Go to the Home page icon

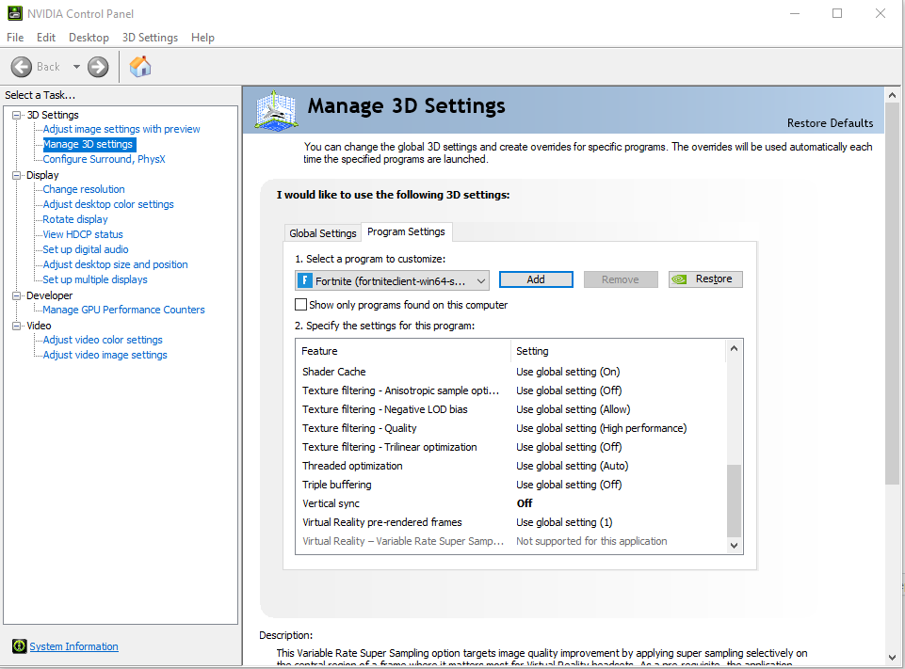(140, 67)
